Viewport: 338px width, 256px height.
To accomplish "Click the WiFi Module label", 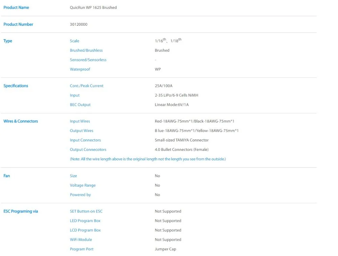I will [x=81, y=240].
